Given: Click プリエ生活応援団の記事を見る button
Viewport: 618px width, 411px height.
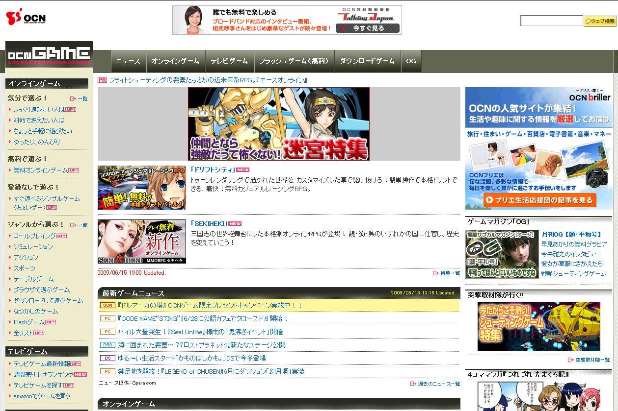Looking at the screenshot, I should click(539, 200).
